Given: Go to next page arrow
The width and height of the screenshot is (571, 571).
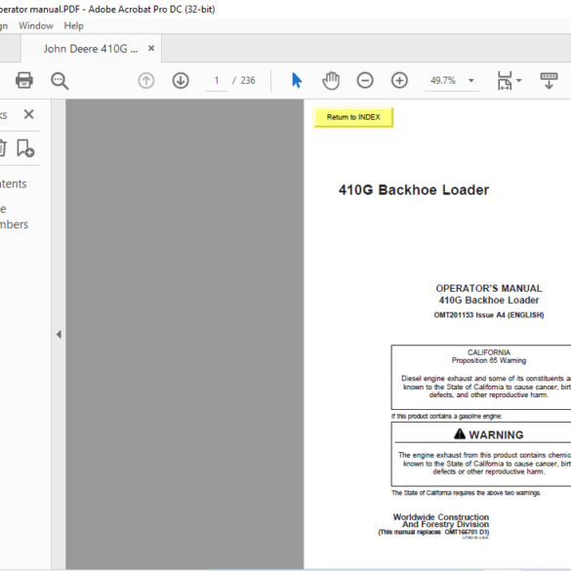Looking at the screenshot, I should (x=181, y=80).
